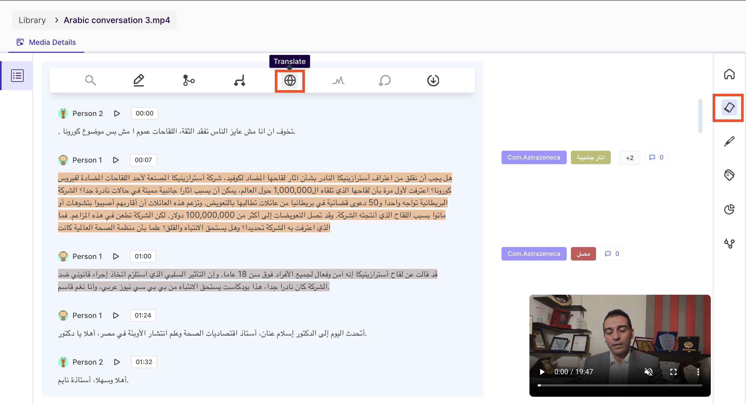Open the video player more options menu

699,372
